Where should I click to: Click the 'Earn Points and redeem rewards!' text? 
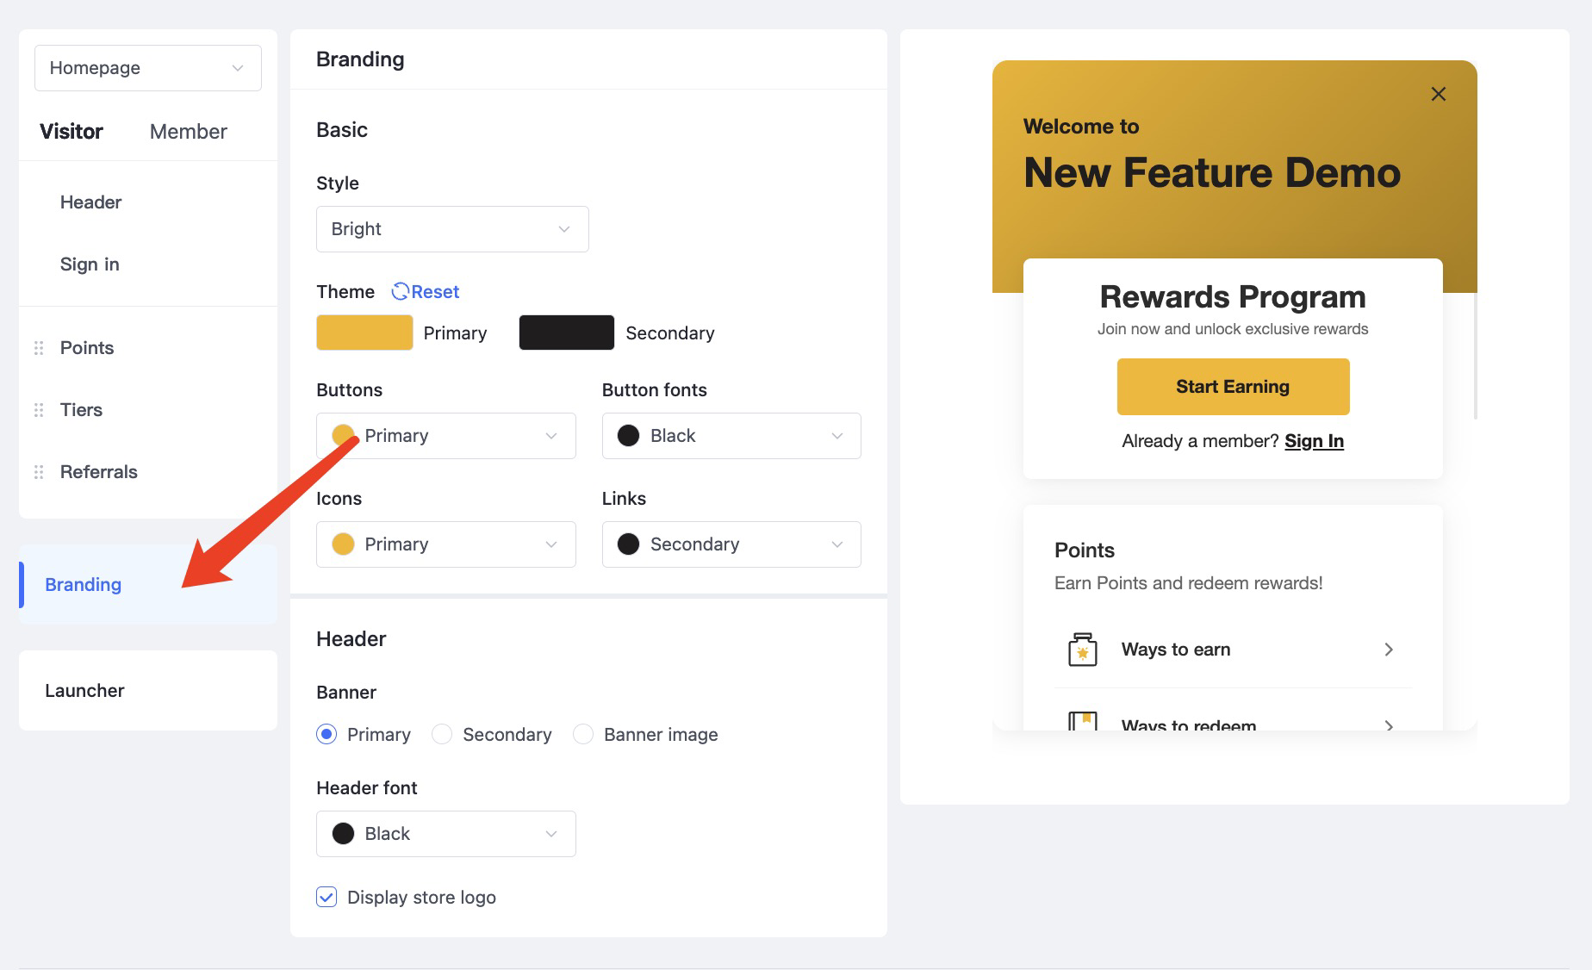coord(1188,583)
